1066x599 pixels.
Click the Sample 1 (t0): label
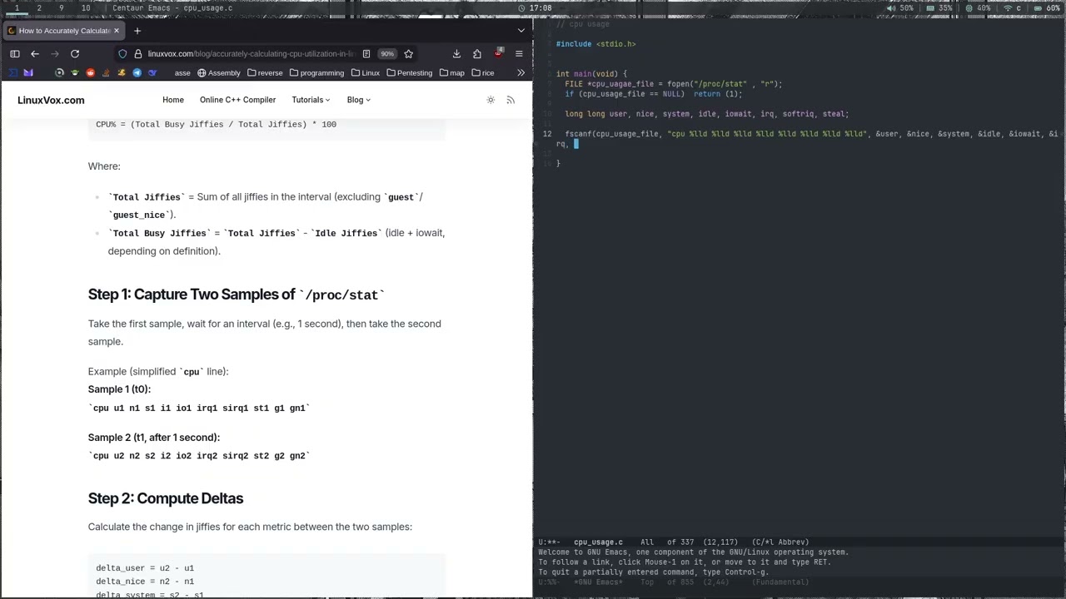coord(119,389)
